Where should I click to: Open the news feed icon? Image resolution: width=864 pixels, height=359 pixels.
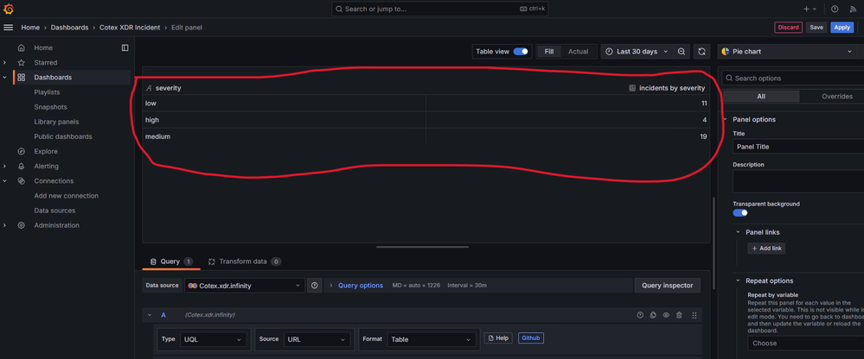coord(852,9)
